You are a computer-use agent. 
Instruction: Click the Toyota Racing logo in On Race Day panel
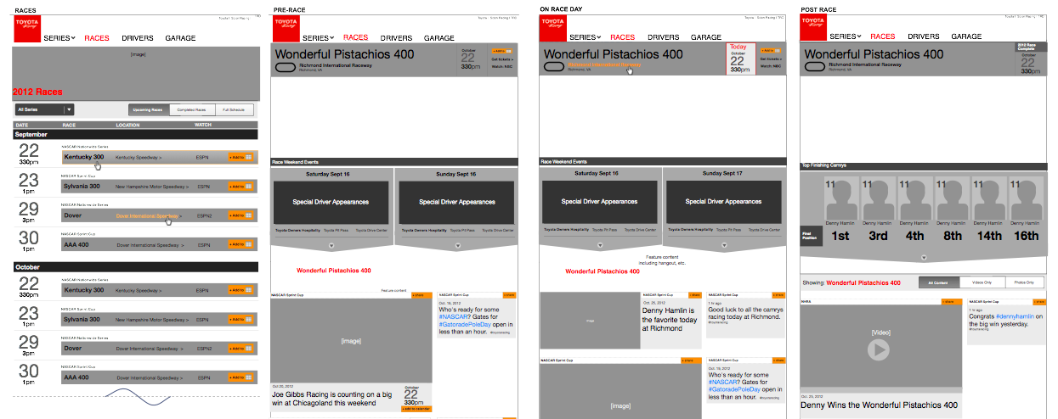[553, 28]
